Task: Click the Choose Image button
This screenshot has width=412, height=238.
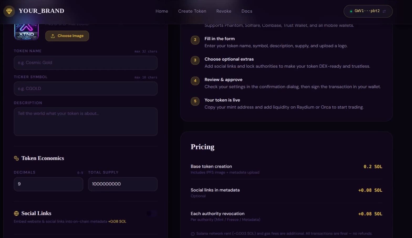Action: (67, 36)
